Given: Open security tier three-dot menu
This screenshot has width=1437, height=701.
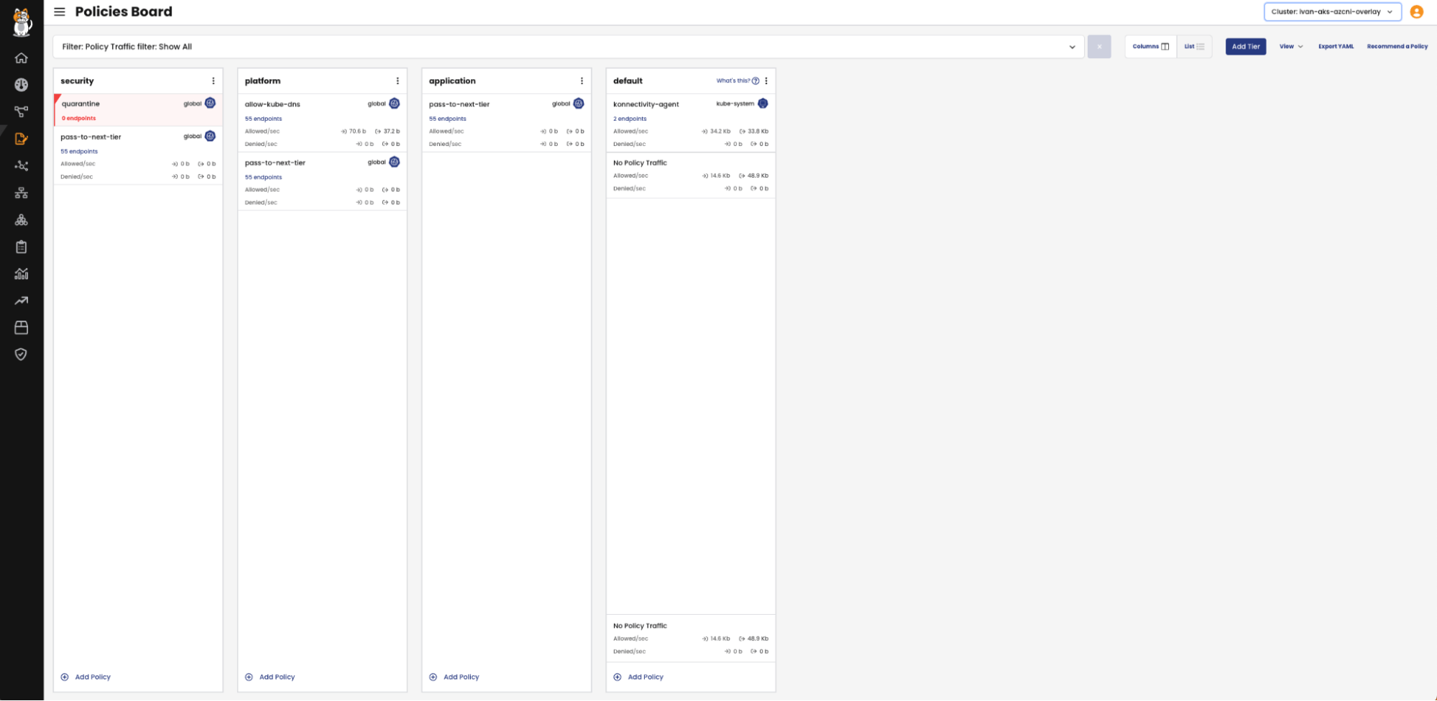Looking at the screenshot, I should 214,81.
